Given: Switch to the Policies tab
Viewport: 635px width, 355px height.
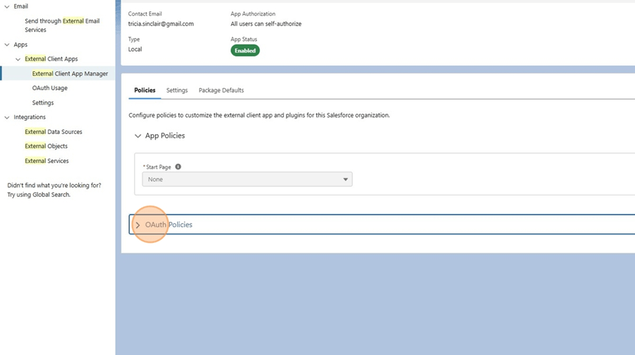Looking at the screenshot, I should coord(145,90).
